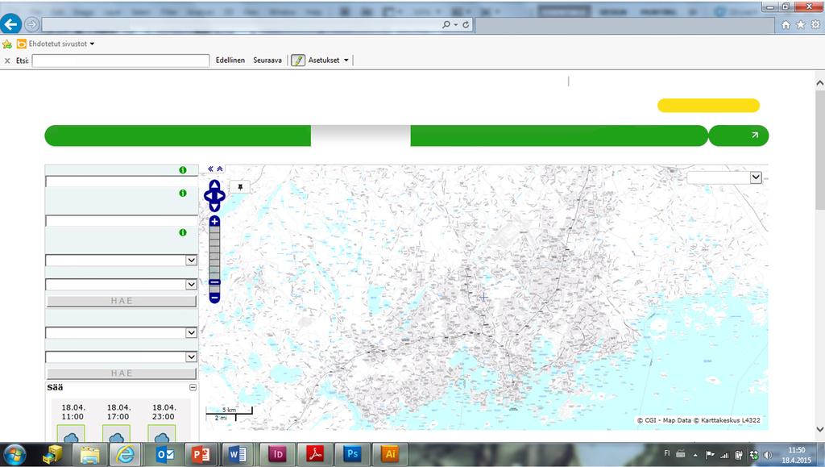Open Adobe Acrobat from the taskbar
Viewport: 825px width, 467px height.
(315, 455)
